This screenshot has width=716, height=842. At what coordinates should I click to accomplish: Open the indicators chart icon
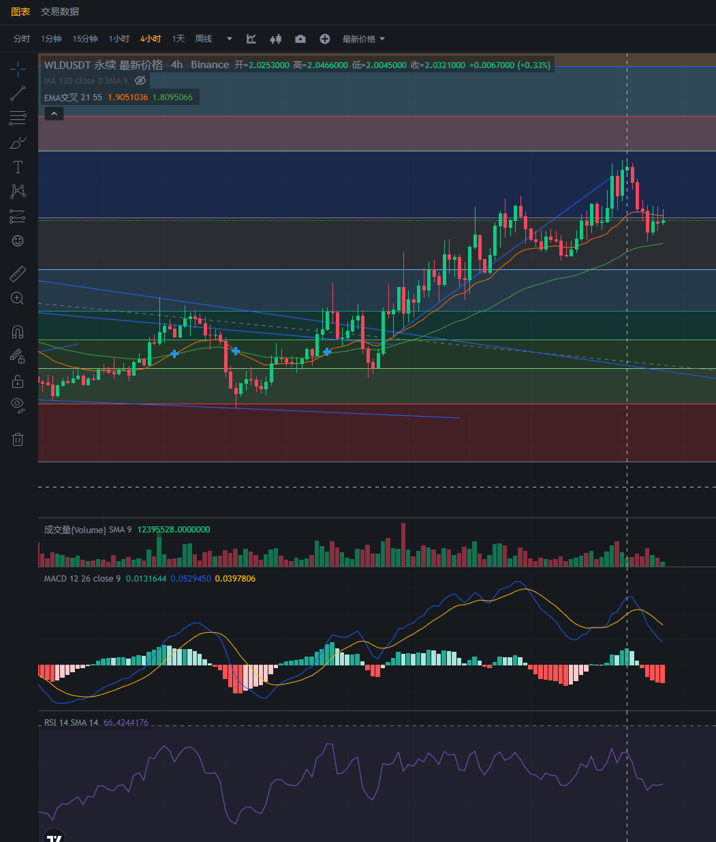(x=251, y=39)
